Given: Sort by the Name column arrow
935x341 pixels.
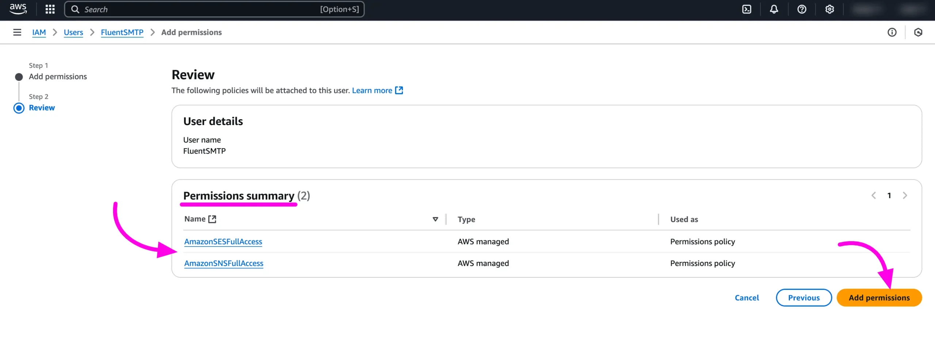Looking at the screenshot, I should (435, 219).
